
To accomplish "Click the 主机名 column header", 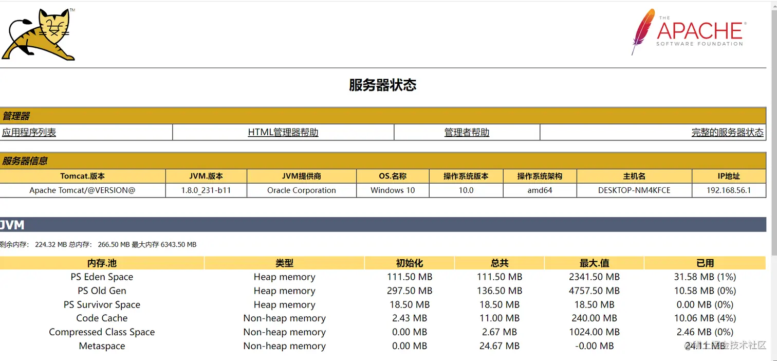I will [634, 176].
